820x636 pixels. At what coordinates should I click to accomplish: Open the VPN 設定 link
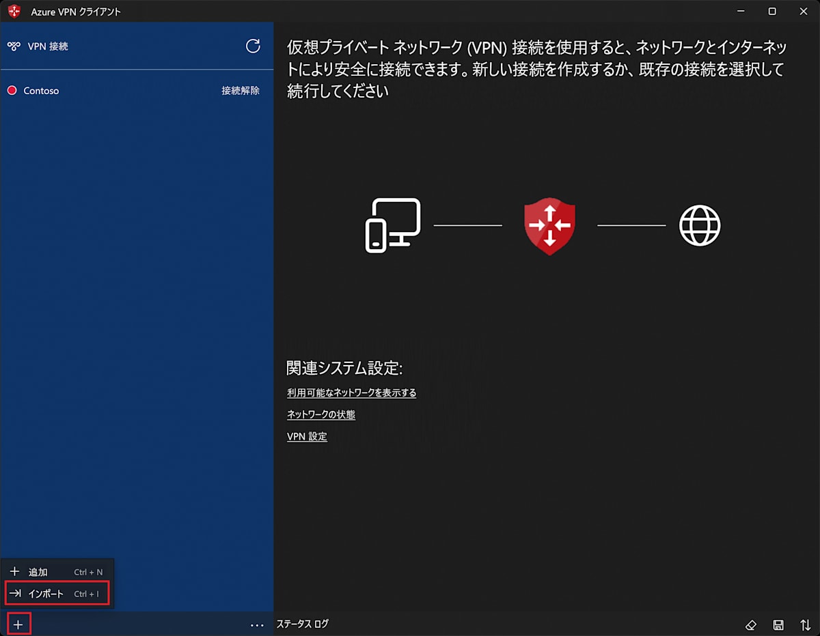click(x=307, y=436)
